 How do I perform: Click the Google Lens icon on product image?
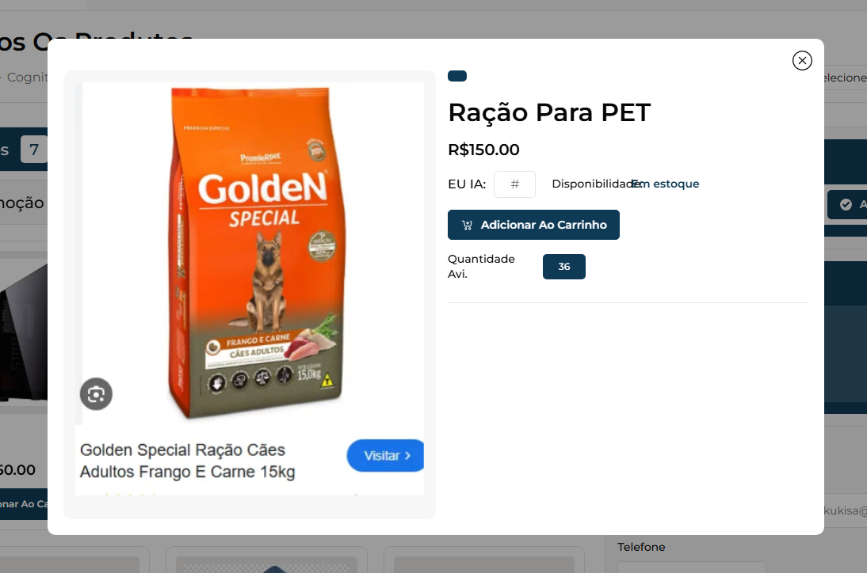pyautogui.click(x=96, y=394)
